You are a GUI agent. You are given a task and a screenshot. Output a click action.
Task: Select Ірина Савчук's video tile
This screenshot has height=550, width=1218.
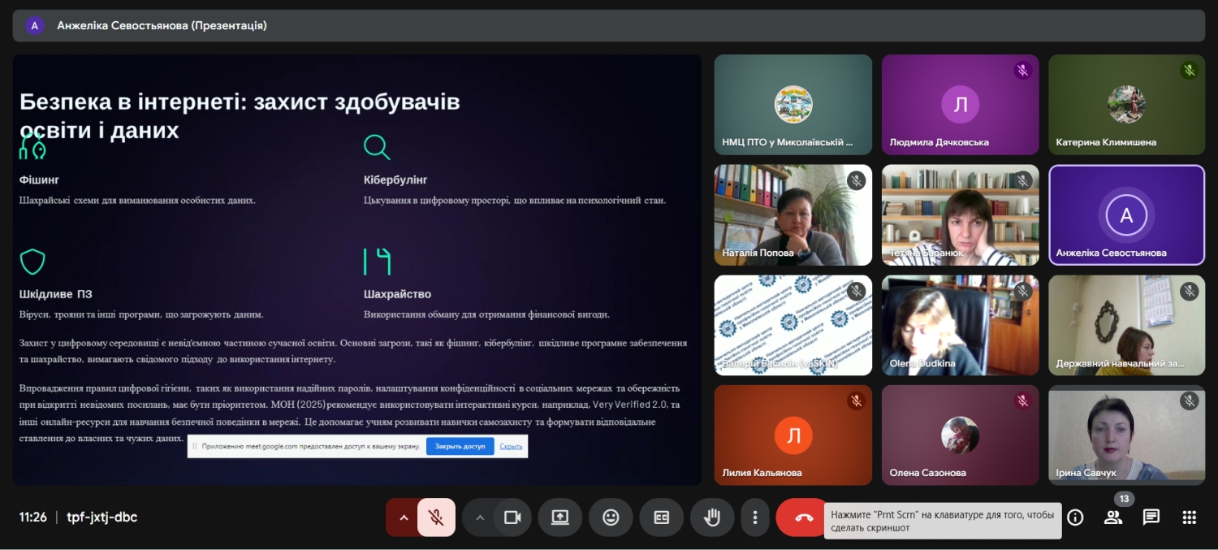(x=1126, y=435)
